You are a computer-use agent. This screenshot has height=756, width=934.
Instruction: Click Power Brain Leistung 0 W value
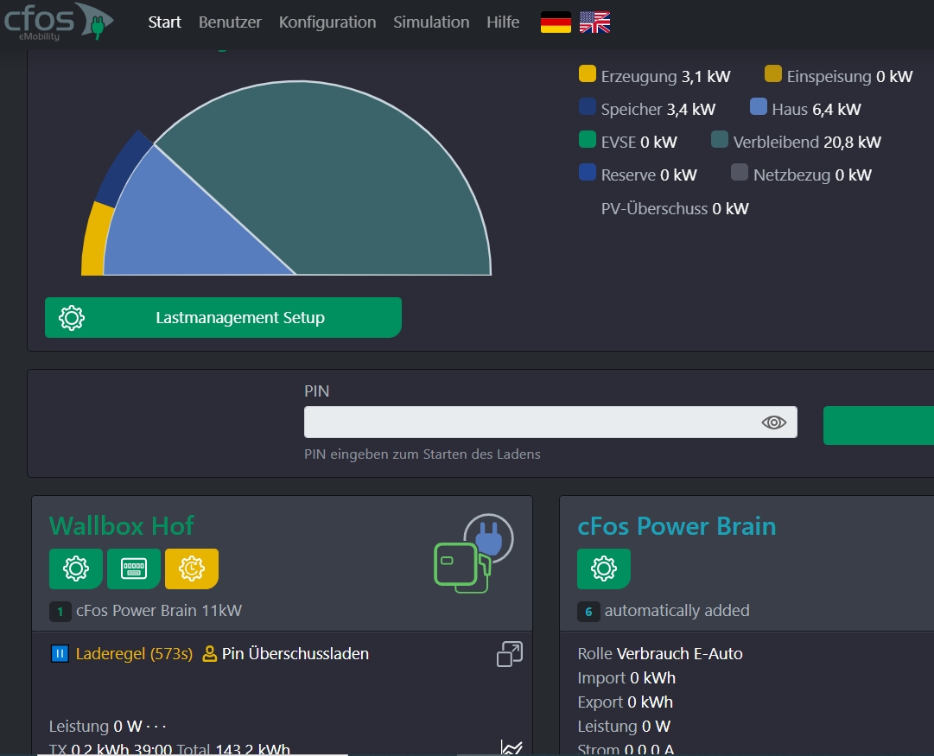point(656,727)
